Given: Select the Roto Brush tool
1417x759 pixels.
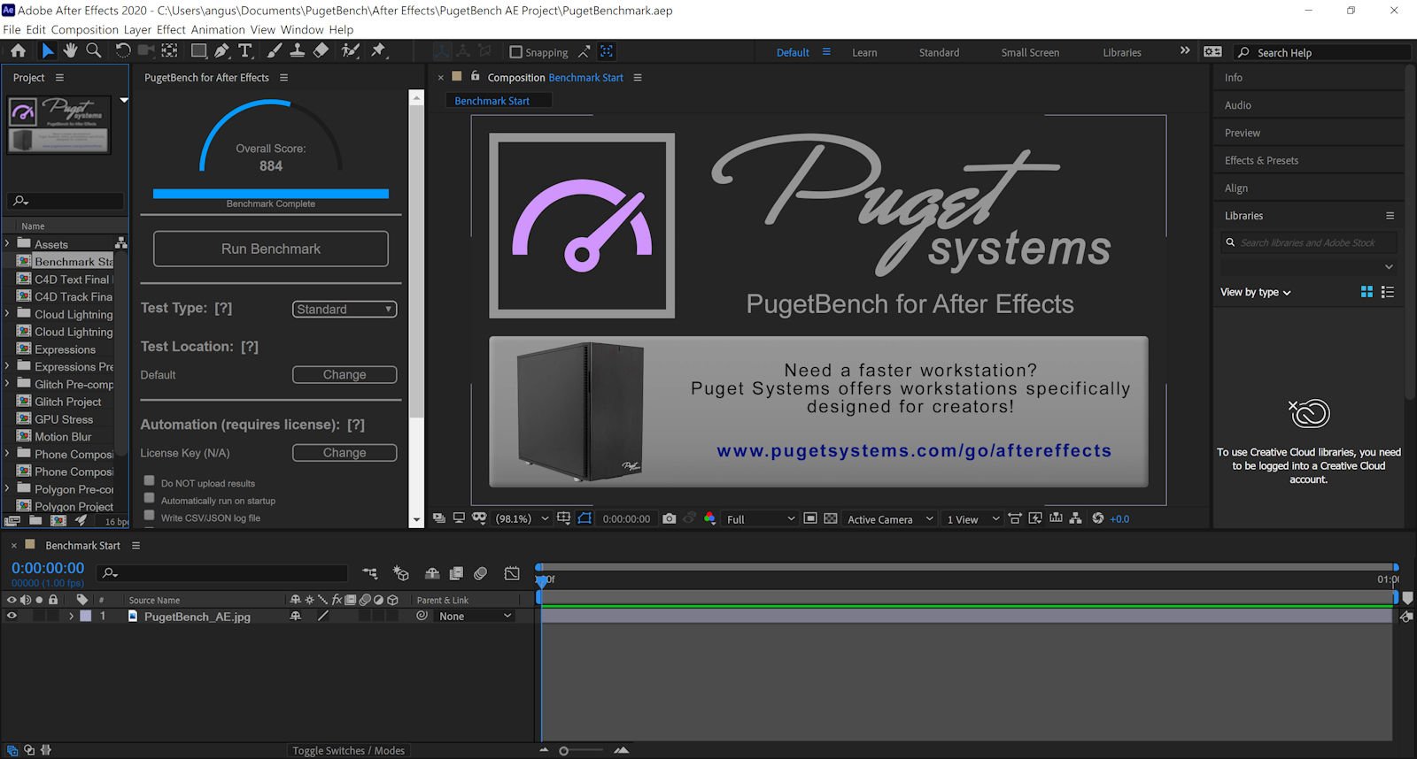Looking at the screenshot, I should point(351,51).
